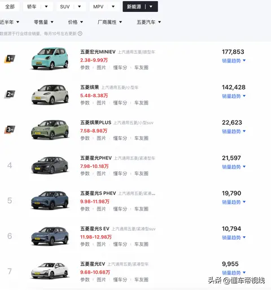271x290 pixels.
Task: Open the 五菱宏光MINIEV car thumbnail
Action: click(x=50, y=59)
